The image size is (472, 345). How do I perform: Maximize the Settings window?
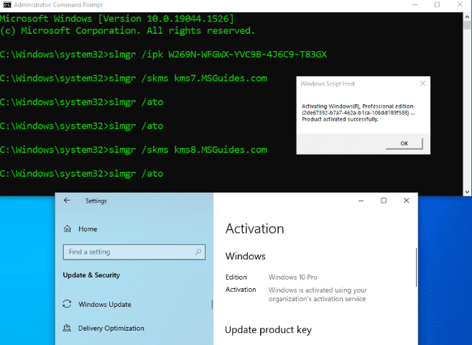384,201
